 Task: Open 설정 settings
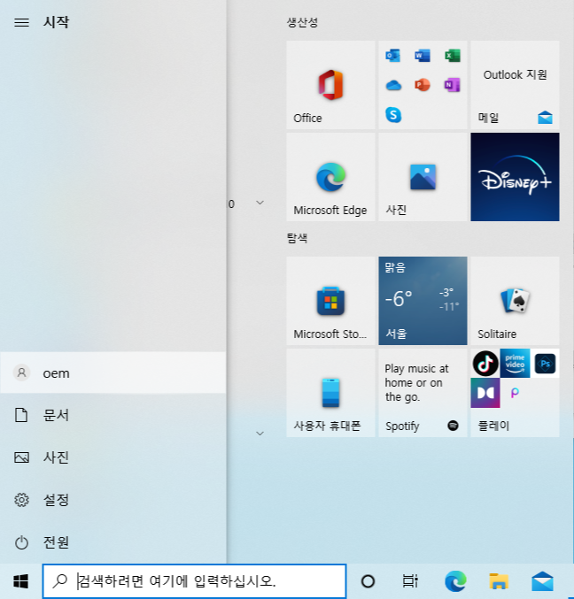pyautogui.click(x=112, y=500)
